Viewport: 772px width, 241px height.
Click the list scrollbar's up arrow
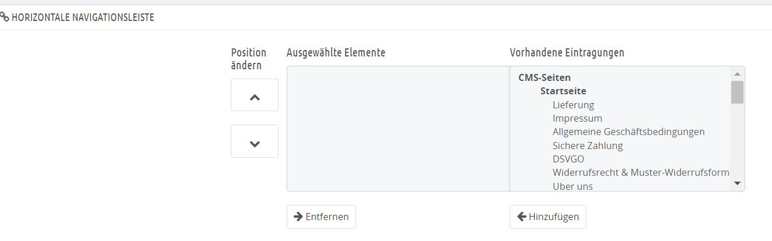click(737, 74)
